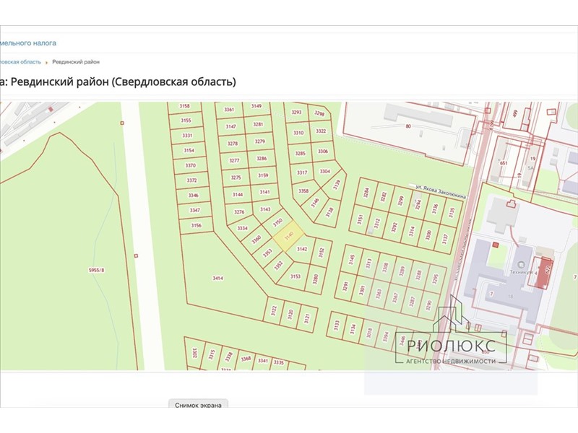
Task: Select parcel 3142 next to highlighted plot
Action: pyautogui.click(x=303, y=249)
